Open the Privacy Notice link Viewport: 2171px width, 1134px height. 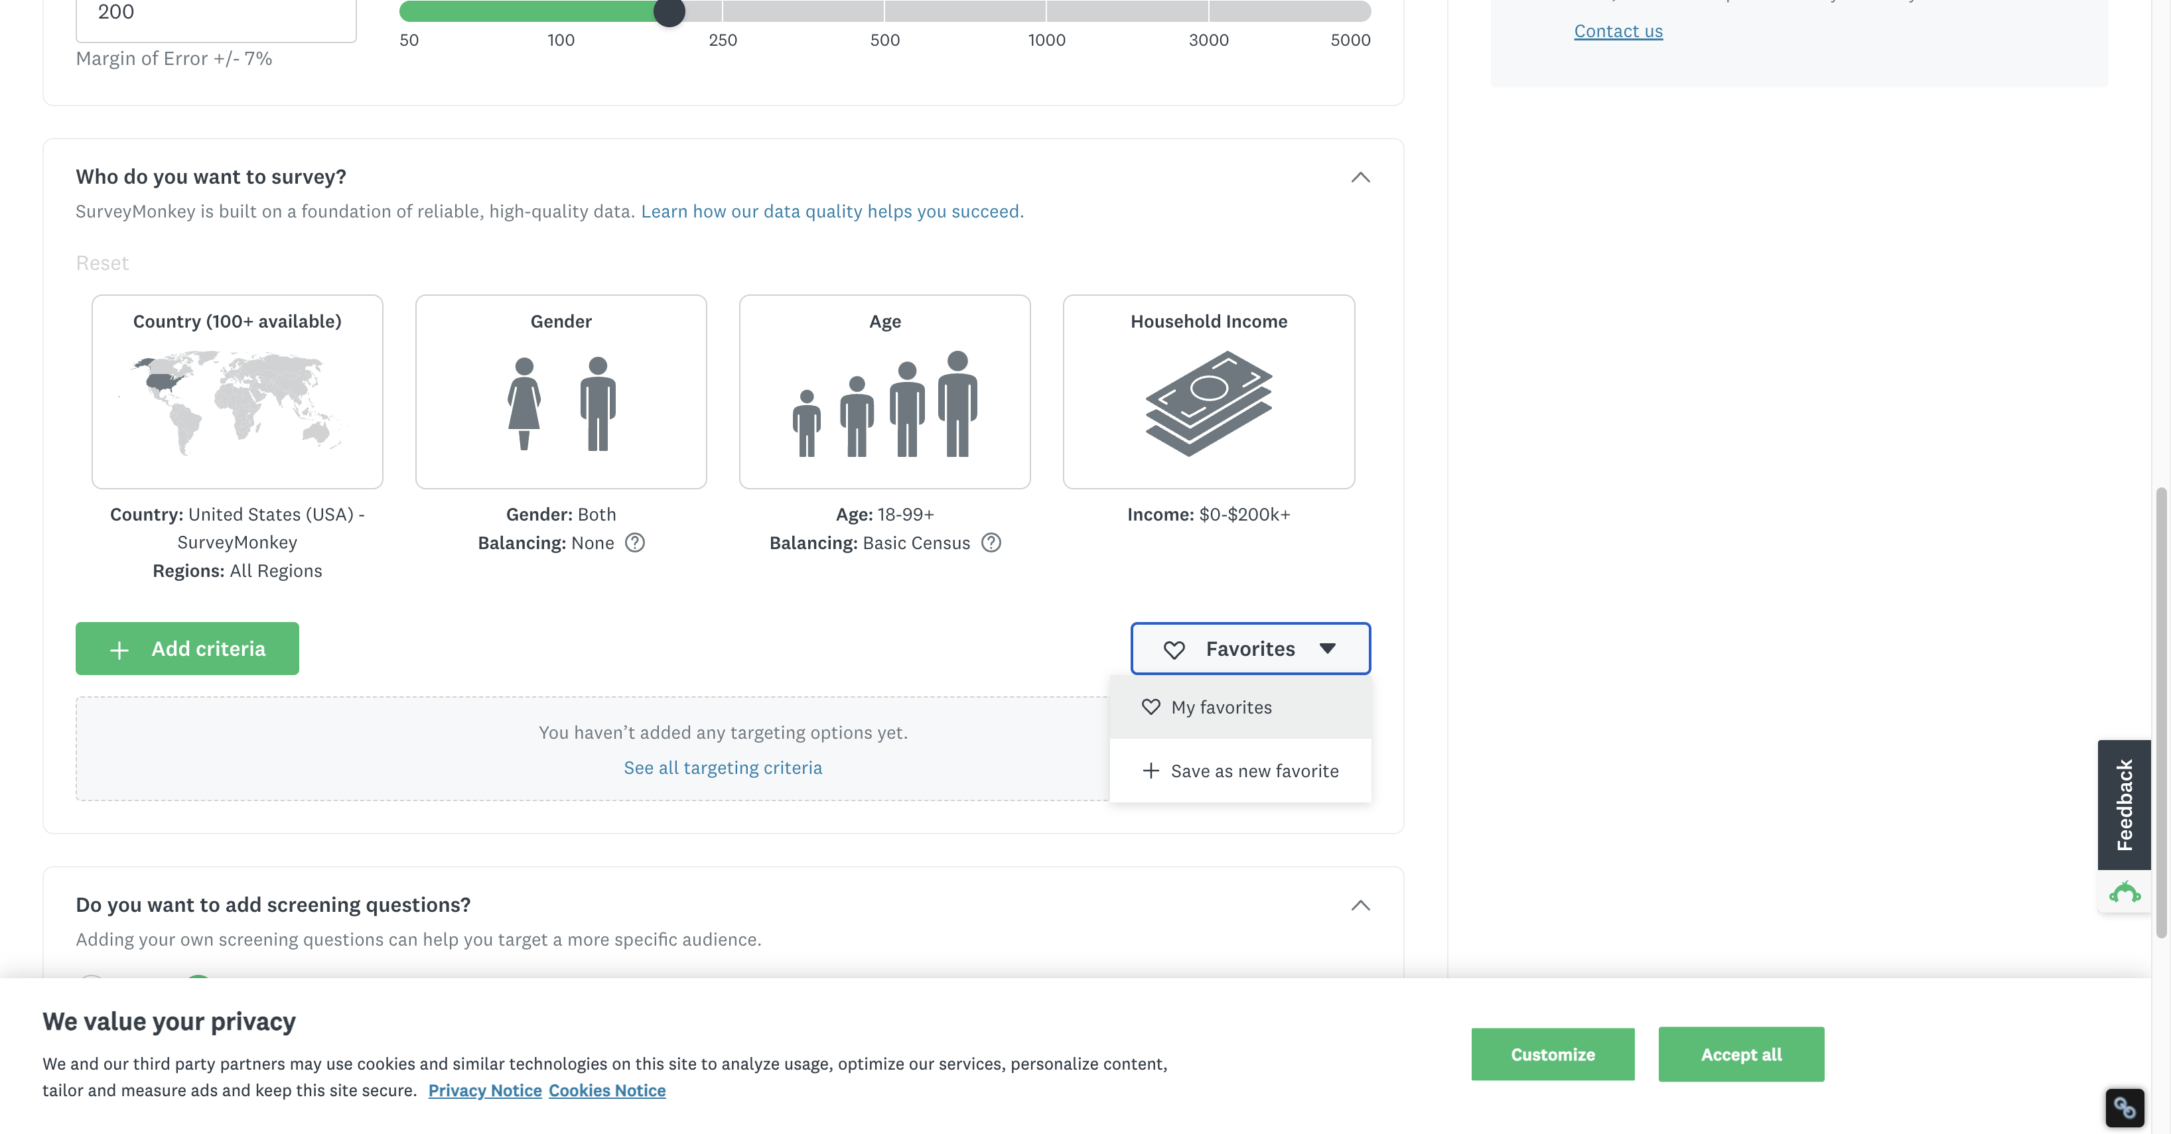click(x=484, y=1090)
